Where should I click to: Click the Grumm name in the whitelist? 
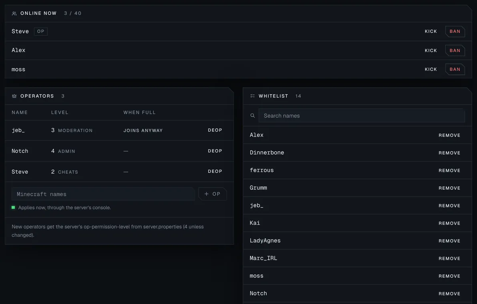click(x=258, y=188)
